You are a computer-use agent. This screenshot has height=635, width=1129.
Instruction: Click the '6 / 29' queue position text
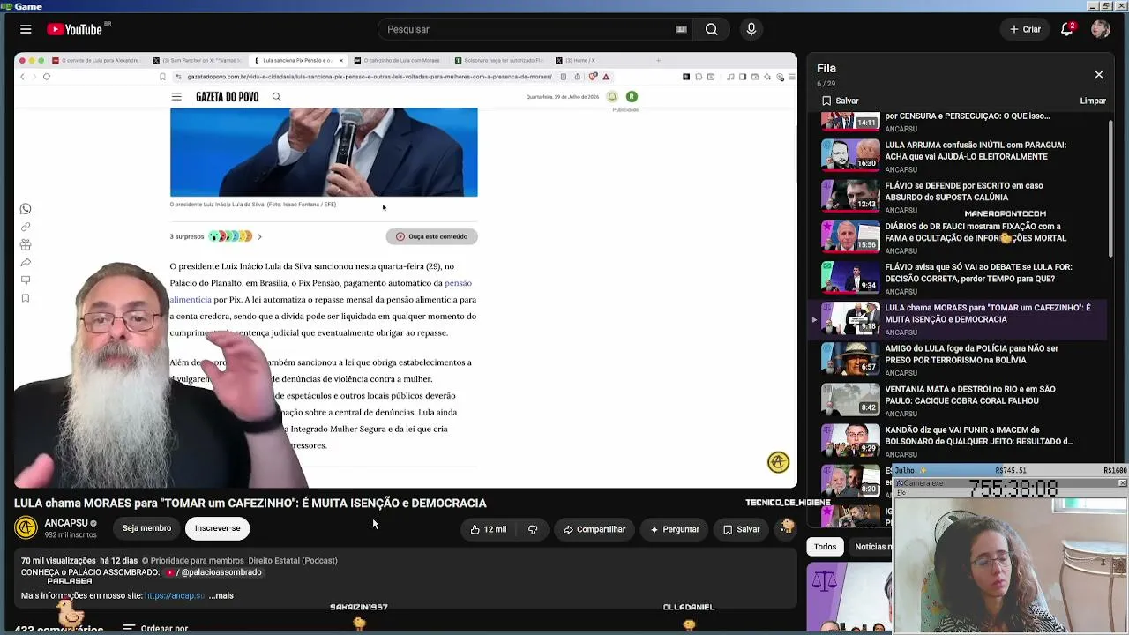(826, 84)
